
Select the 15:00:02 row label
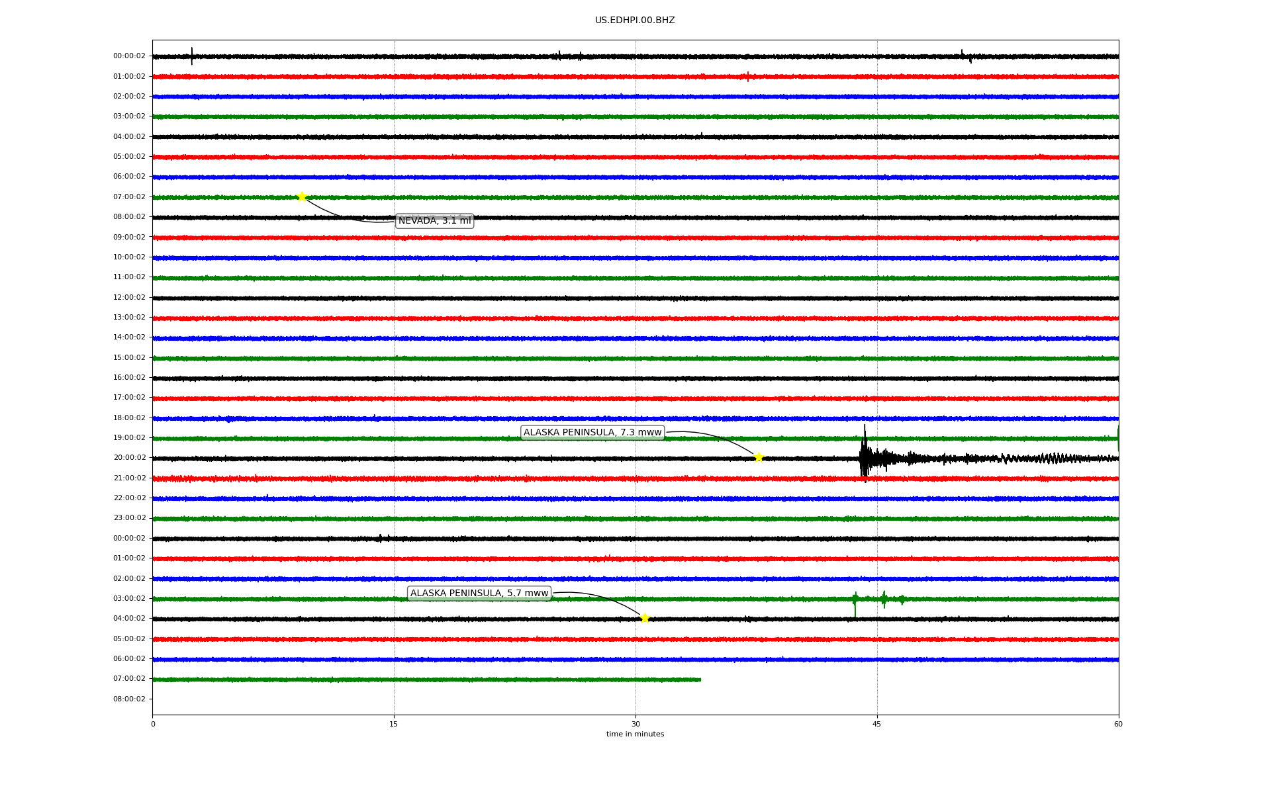tap(129, 357)
